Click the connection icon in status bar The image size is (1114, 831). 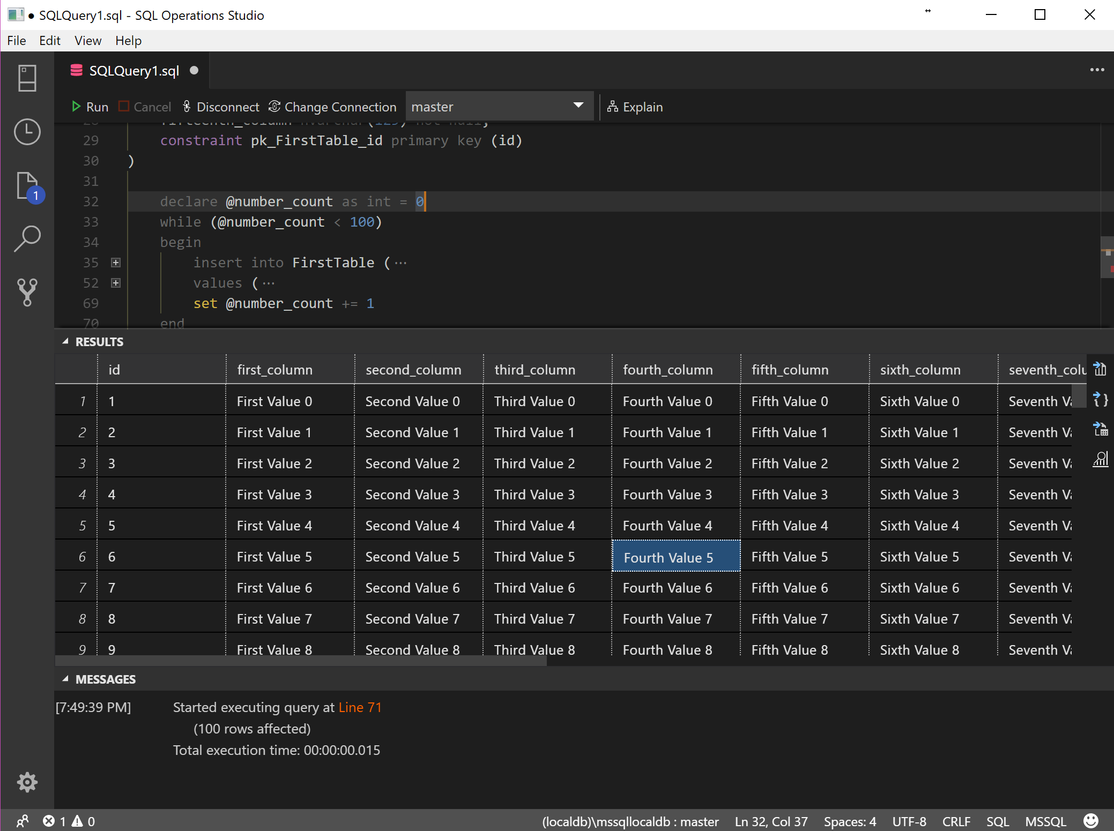point(23,821)
